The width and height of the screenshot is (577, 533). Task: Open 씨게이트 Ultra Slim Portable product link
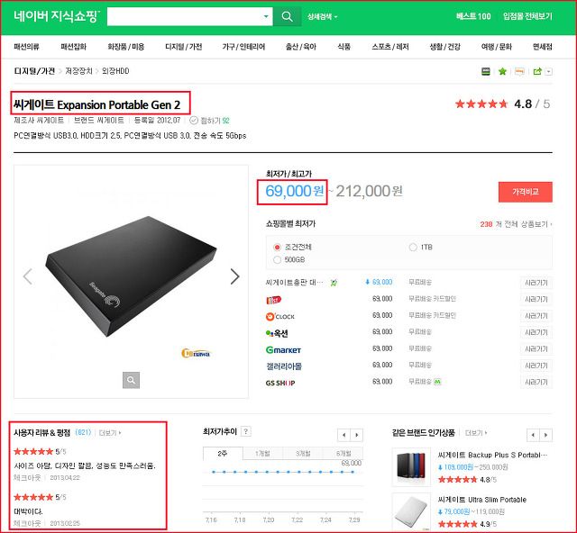coord(482,500)
